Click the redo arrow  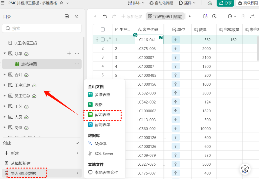pos(114,16)
